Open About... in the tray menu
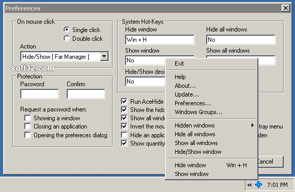This screenshot has width=295, height=192. [211, 86]
